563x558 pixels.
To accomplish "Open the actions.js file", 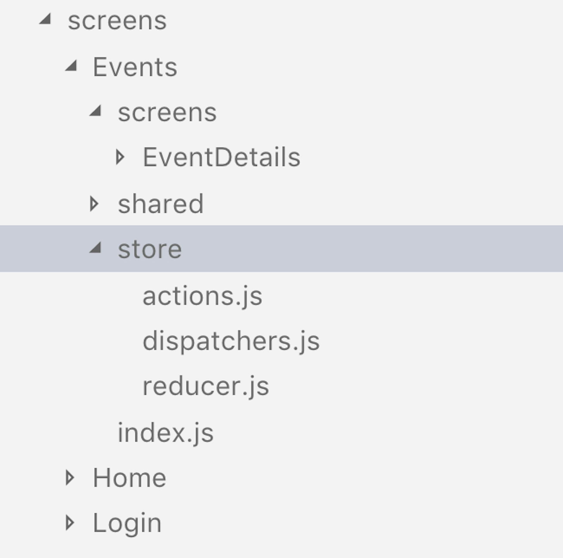I will pyautogui.click(x=202, y=296).
